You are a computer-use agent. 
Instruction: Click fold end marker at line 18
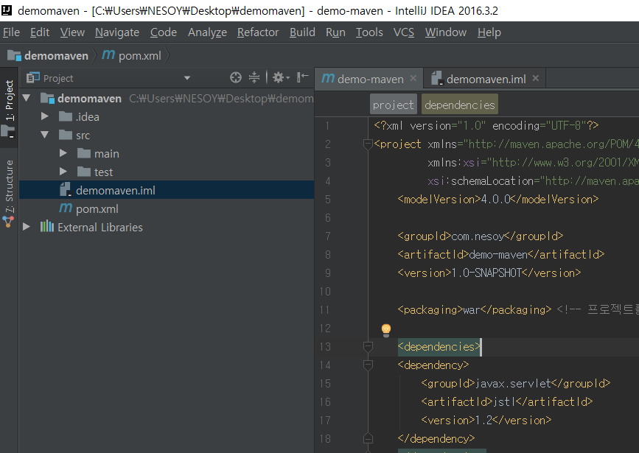coord(368,438)
